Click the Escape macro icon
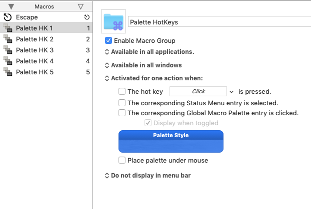 (7, 17)
